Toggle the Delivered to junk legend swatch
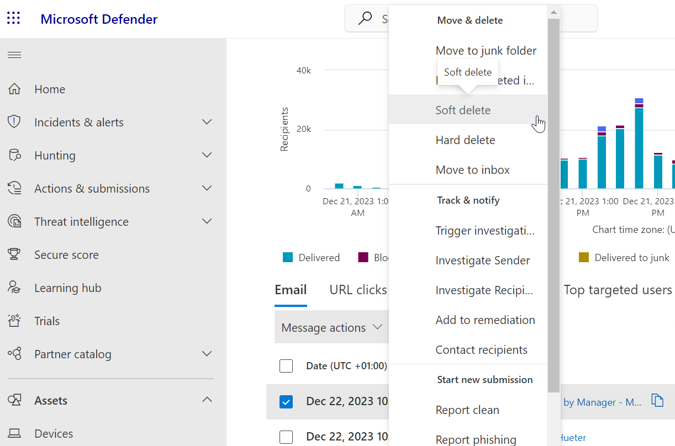The image size is (675, 446). pos(583,257)
